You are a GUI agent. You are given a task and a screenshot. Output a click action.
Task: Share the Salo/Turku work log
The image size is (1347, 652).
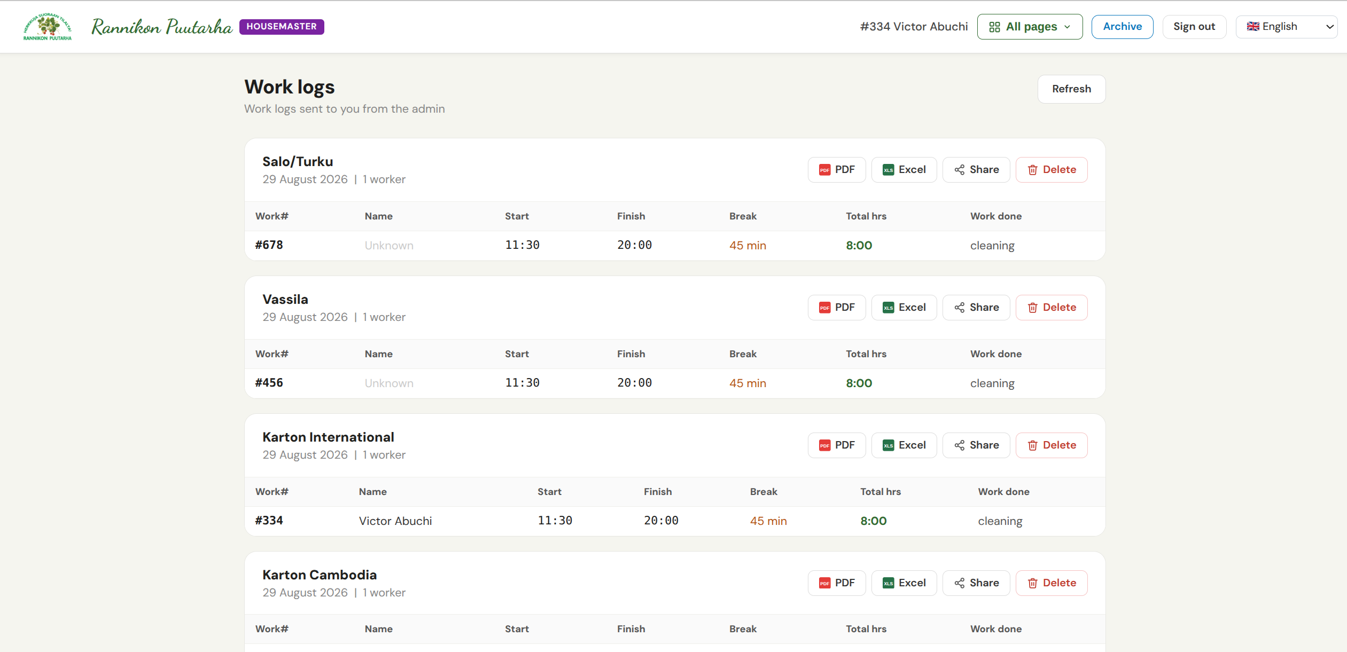[x=976, y=170]
